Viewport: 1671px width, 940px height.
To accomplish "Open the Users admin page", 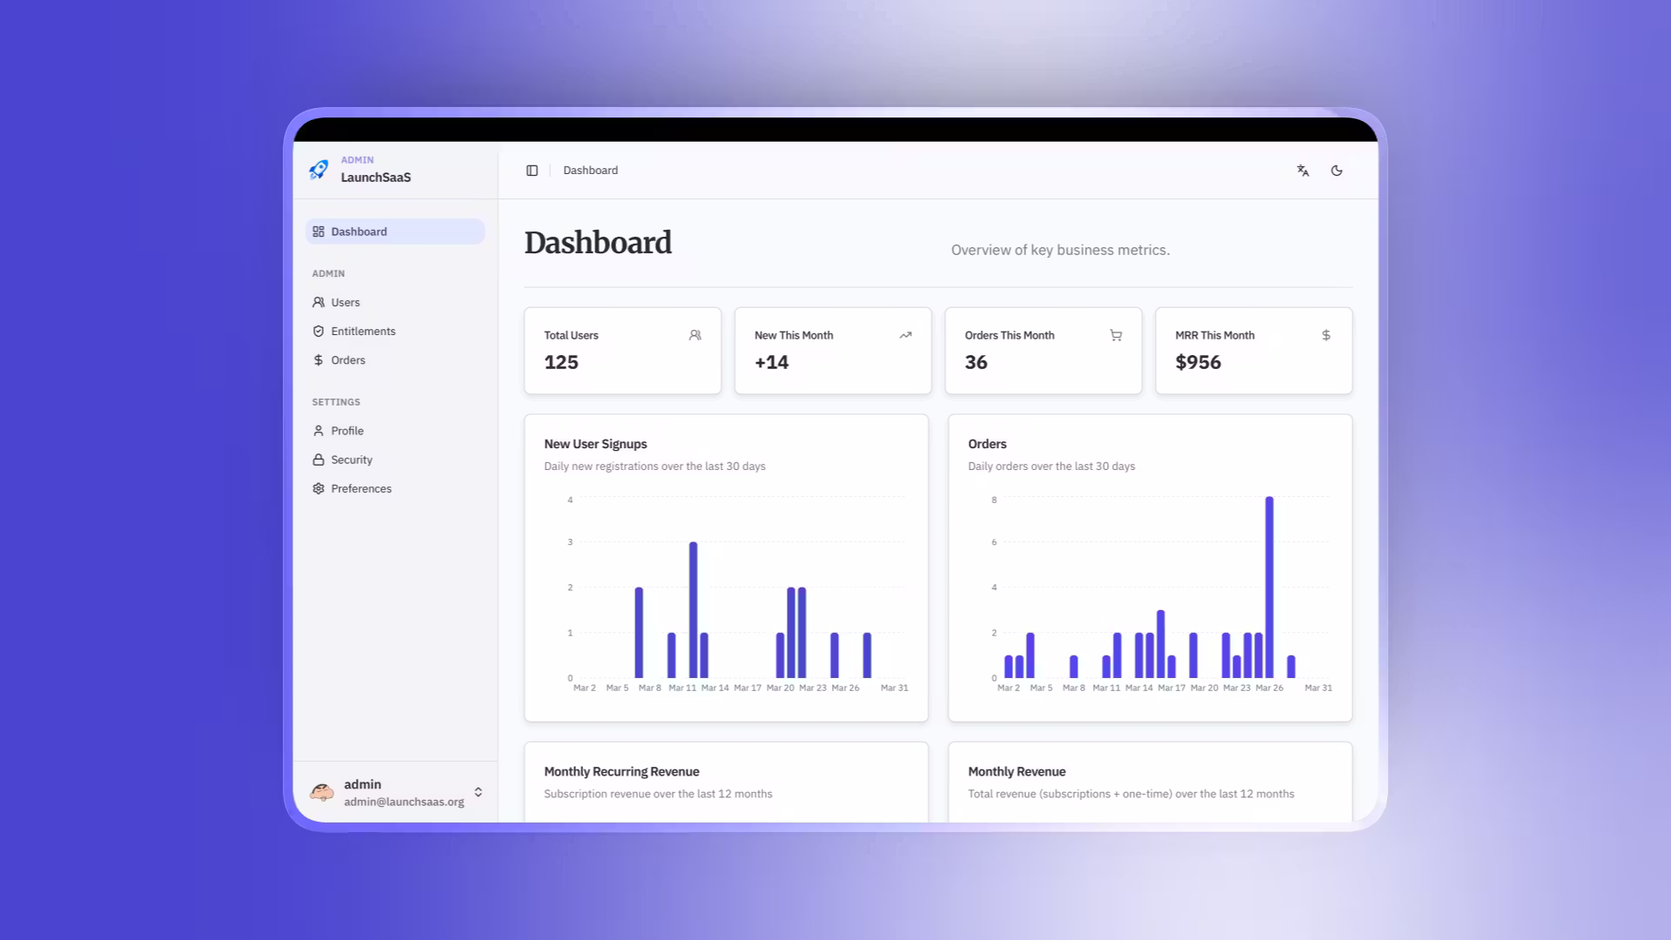I will coord(346,302).
